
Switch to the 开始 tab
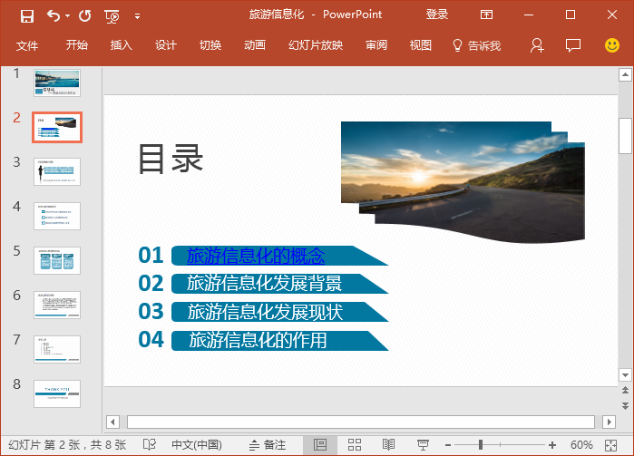tap(77, 44)
